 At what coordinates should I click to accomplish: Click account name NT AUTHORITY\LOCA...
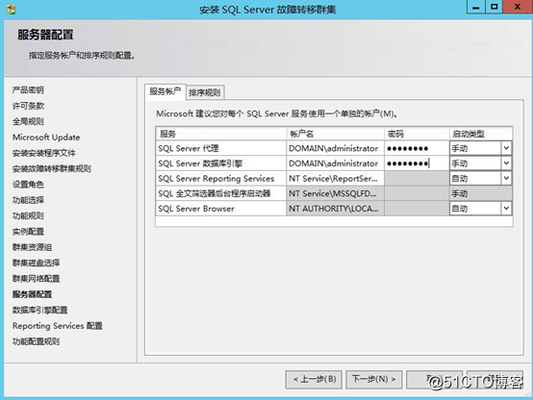(x=335, y=209)
